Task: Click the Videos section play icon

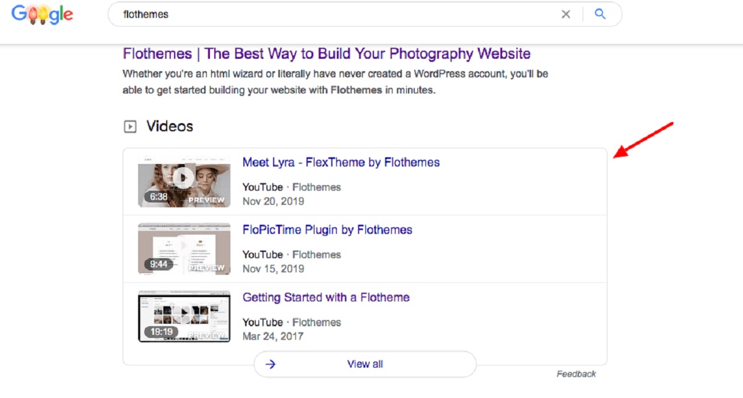Action: (130, 127)
